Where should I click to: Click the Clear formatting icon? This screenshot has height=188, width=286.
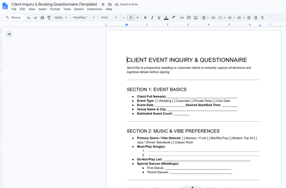pyautogui.click(x=262, y=17)
